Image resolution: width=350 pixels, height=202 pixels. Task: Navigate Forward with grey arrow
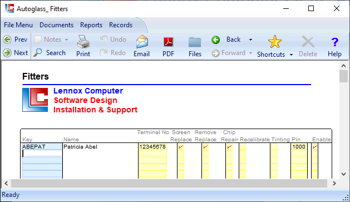216,53
